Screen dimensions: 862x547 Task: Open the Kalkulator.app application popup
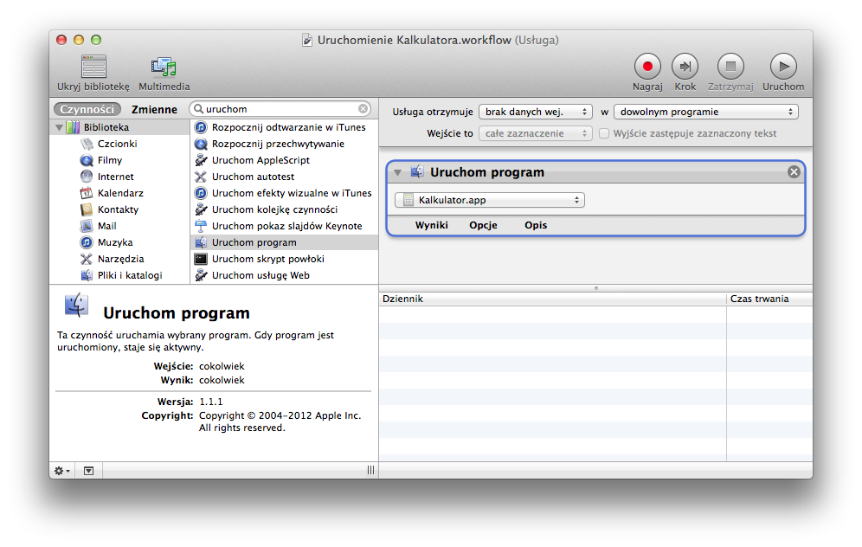489,199
